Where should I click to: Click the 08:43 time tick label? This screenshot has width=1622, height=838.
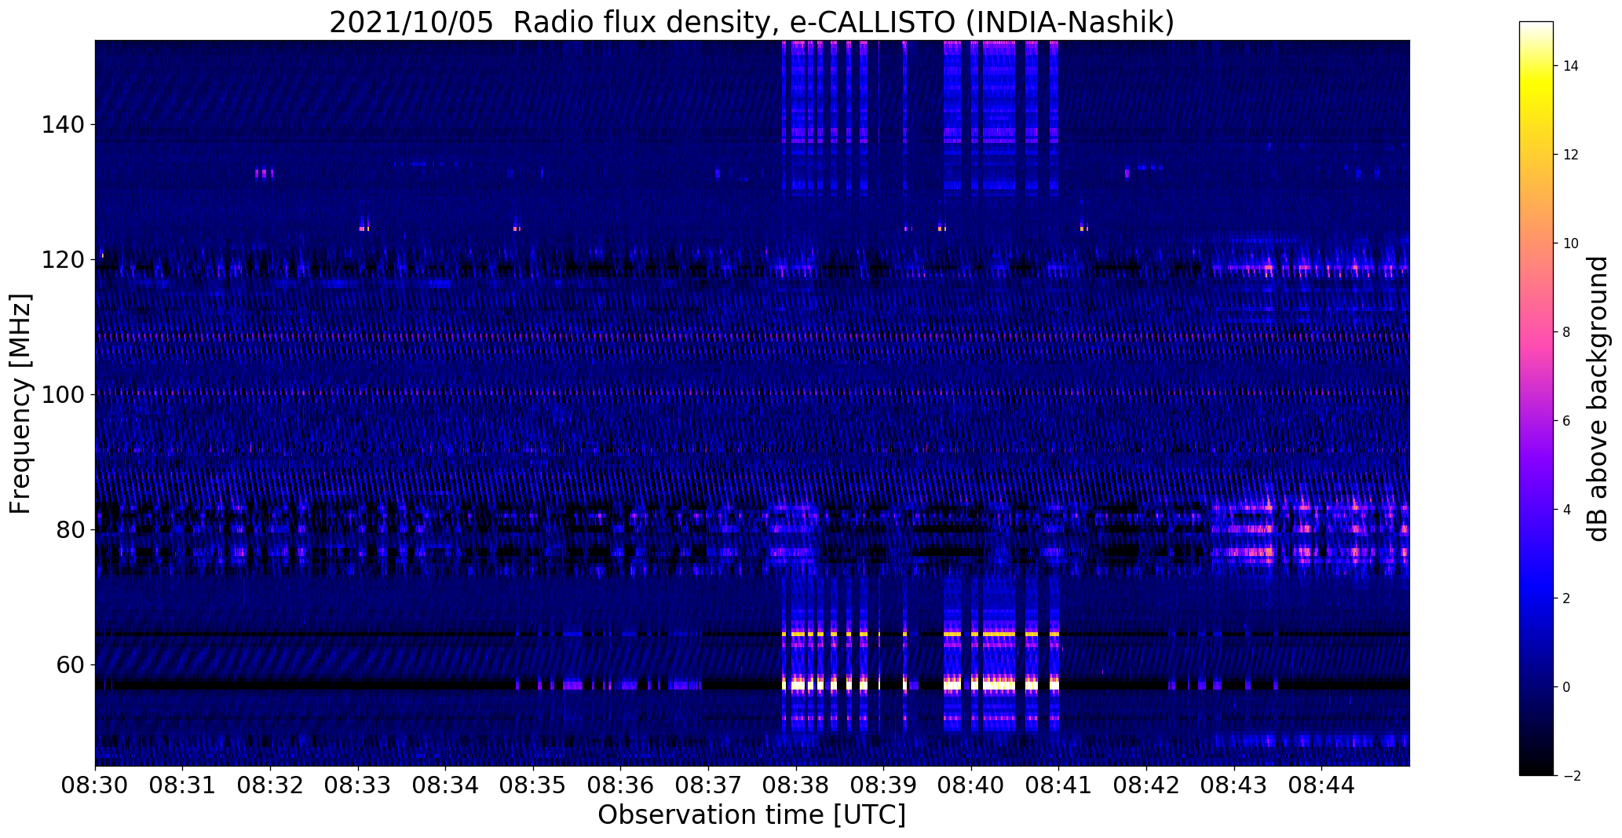point(1234,785)
